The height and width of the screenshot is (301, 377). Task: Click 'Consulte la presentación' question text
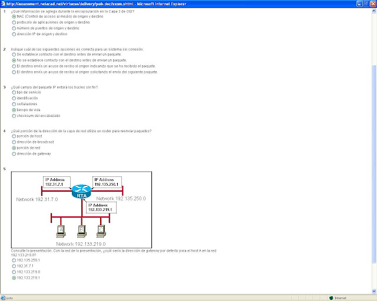coord(114,253)
